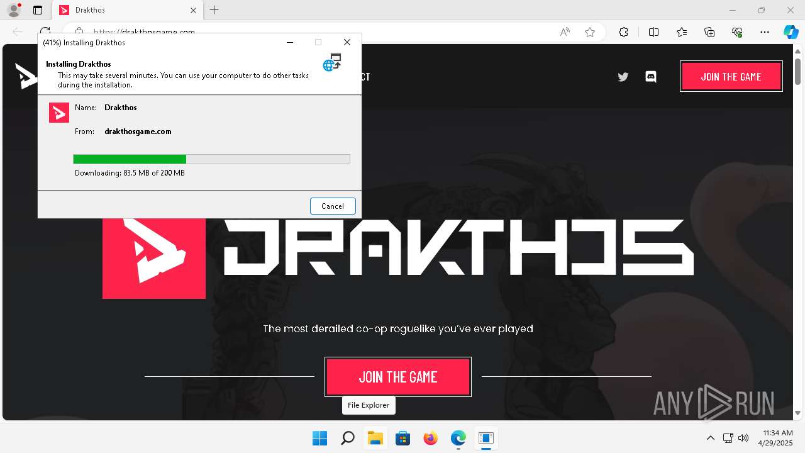This screenshot has height=453, width=805.
Task: Select the Drakthos browser tab
Action: pyautogui.click(x=126, y=10)
